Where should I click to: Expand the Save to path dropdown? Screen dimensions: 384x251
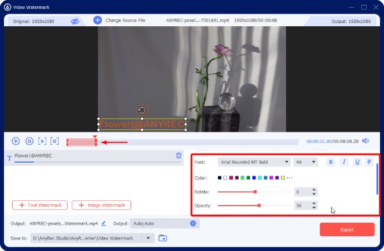148,238
